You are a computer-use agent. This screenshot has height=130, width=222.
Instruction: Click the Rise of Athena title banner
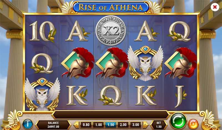coord(111,7)
